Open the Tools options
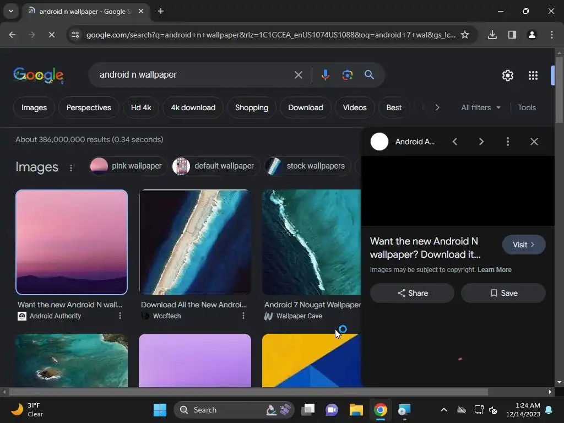Screen dimensions: 564x423 [x=527, y=107]
